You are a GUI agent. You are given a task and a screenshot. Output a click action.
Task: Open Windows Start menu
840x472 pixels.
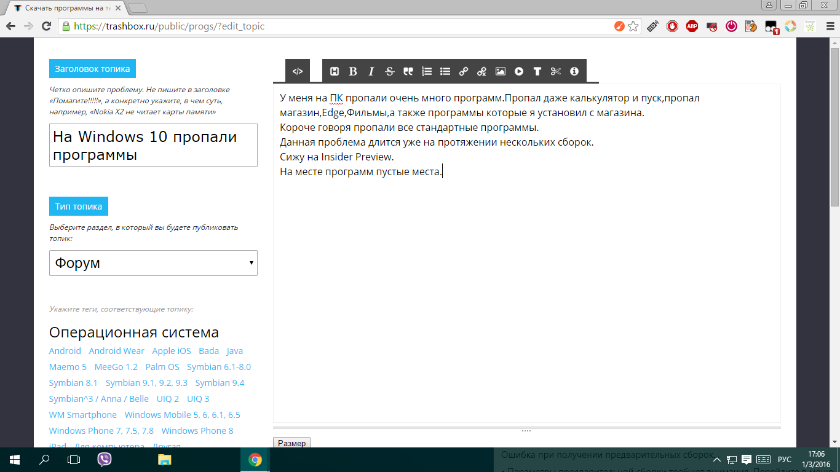(x=15, y=460)
